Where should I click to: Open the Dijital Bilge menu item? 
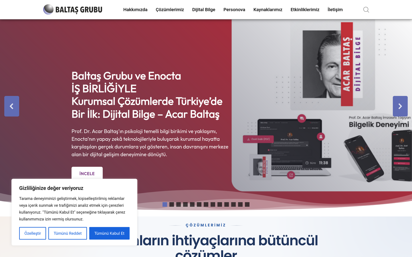click(x=204, y=10)
